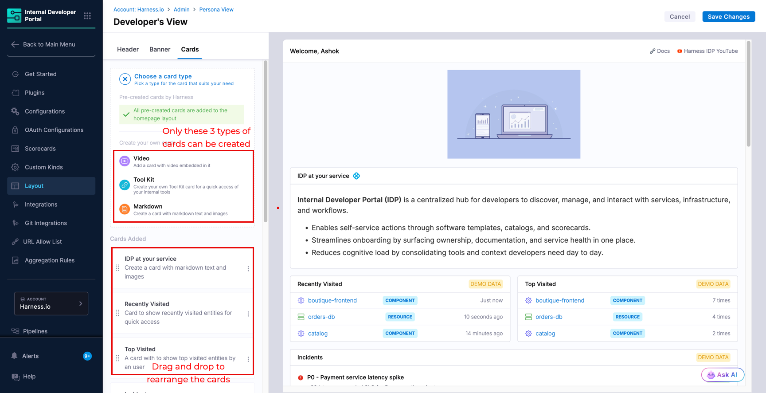Open options menu for Recently Visited card
Screen dimensions: 766x393
click(248, 314)
